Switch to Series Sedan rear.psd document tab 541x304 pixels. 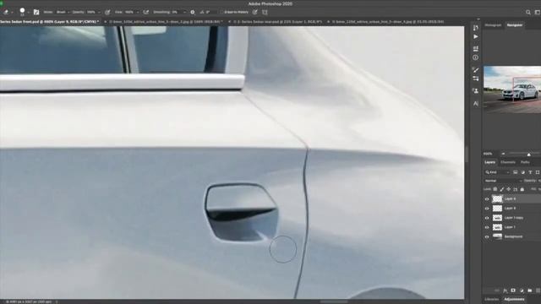[x=278, y=22]
